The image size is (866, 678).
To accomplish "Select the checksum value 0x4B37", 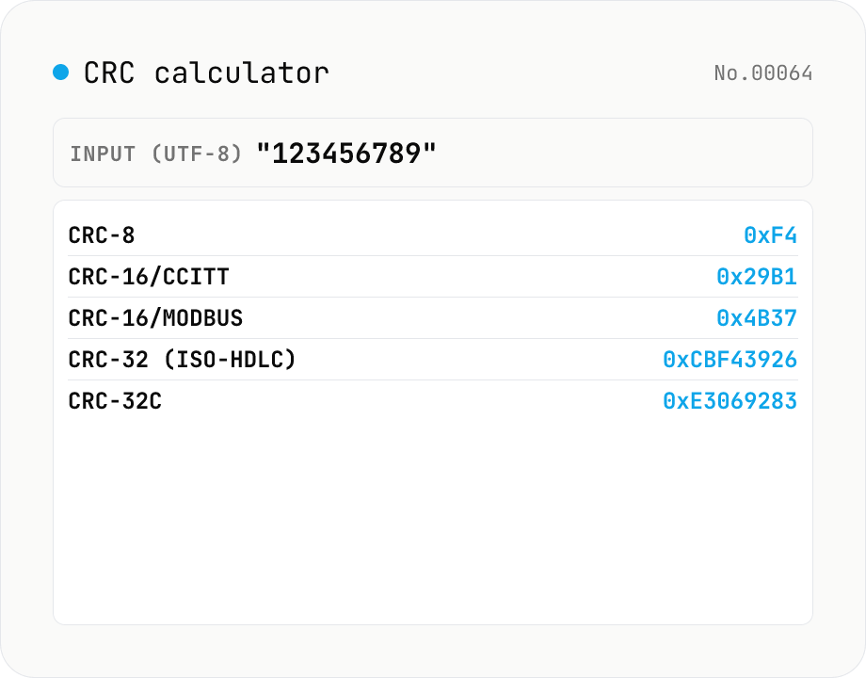I will click(757, 317).
